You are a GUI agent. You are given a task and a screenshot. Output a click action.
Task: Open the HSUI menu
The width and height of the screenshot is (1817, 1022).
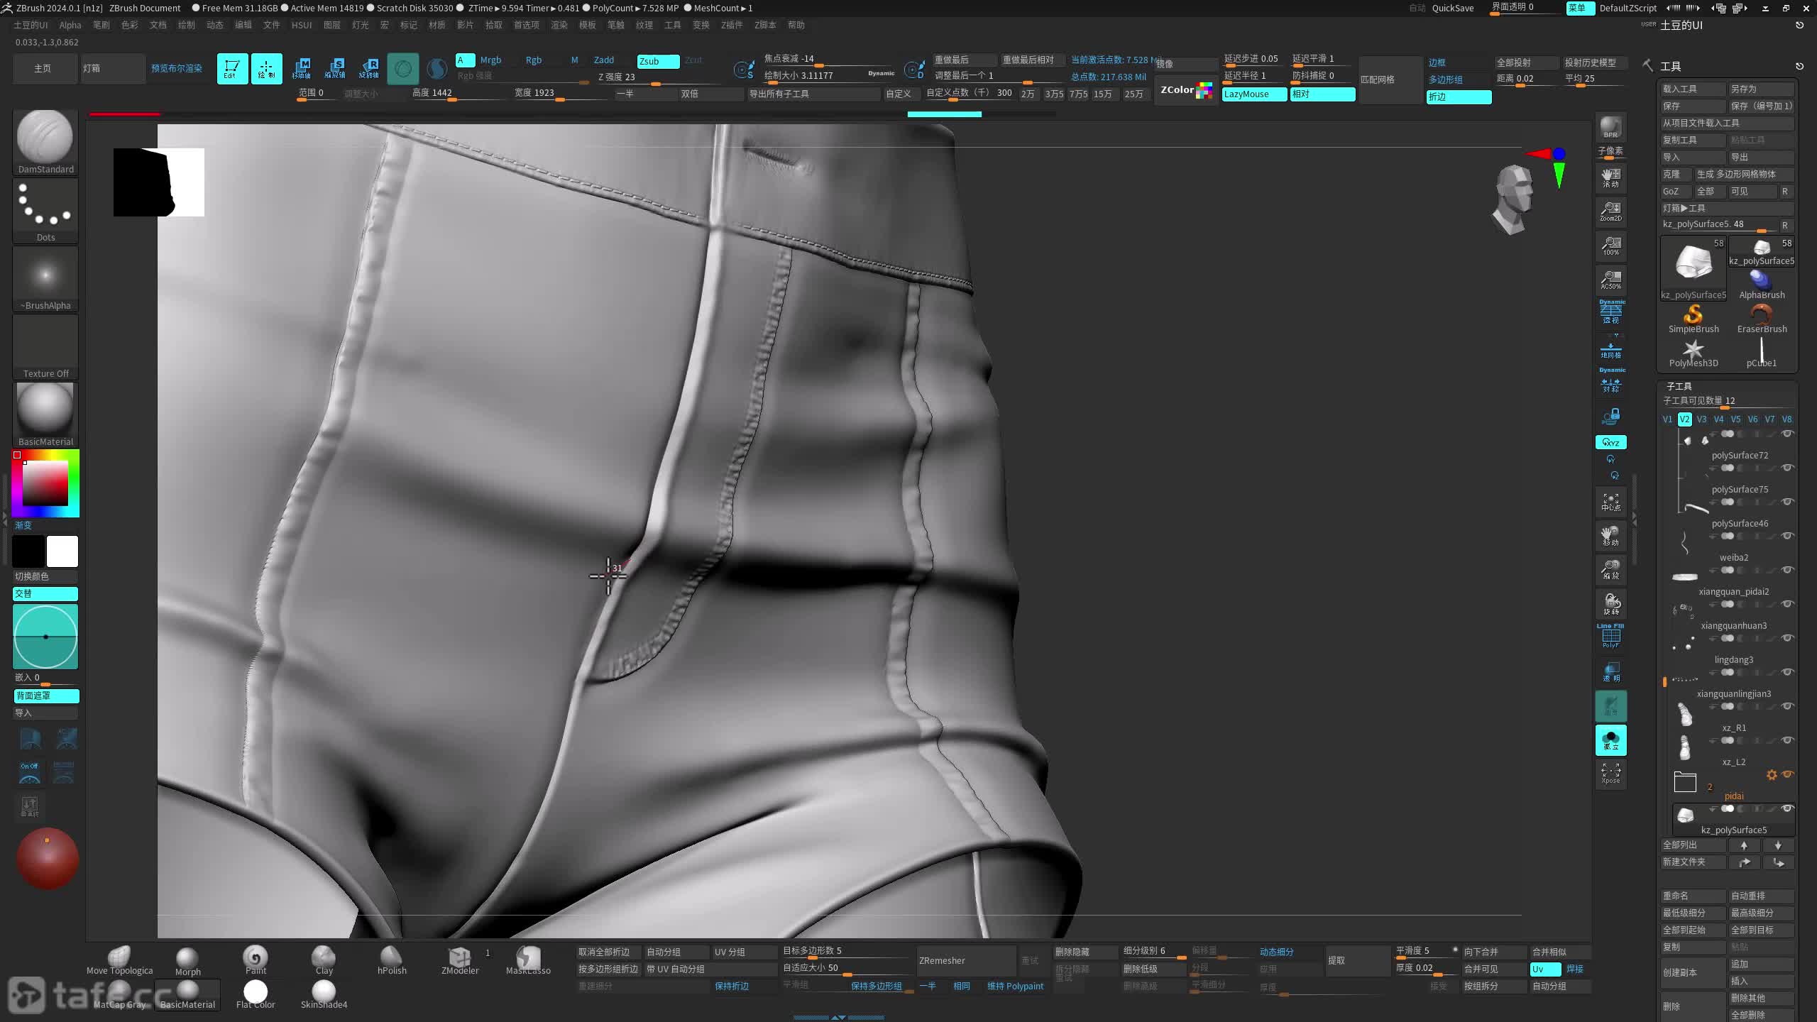click(302, 25)
